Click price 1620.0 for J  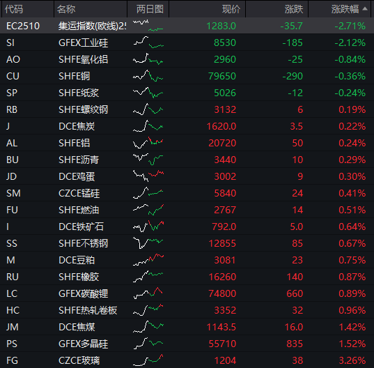pyautogui.click(x=221, y=126)
